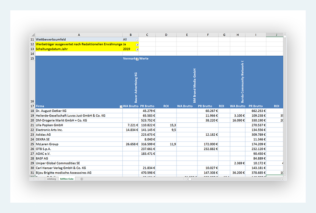Click the 26.658 € WA Brutto cell

pyautogui.click(x=131, y=144)
